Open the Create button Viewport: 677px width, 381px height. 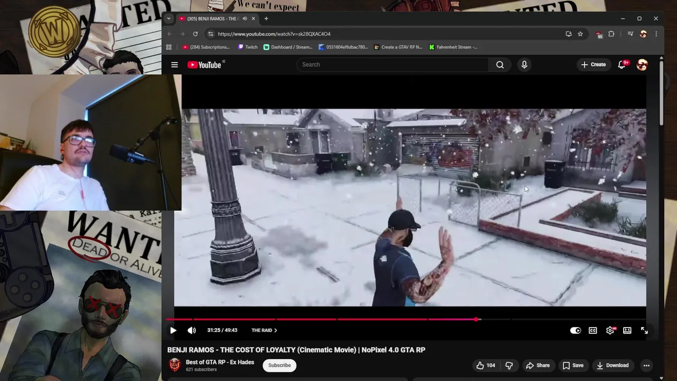[593, 65]
